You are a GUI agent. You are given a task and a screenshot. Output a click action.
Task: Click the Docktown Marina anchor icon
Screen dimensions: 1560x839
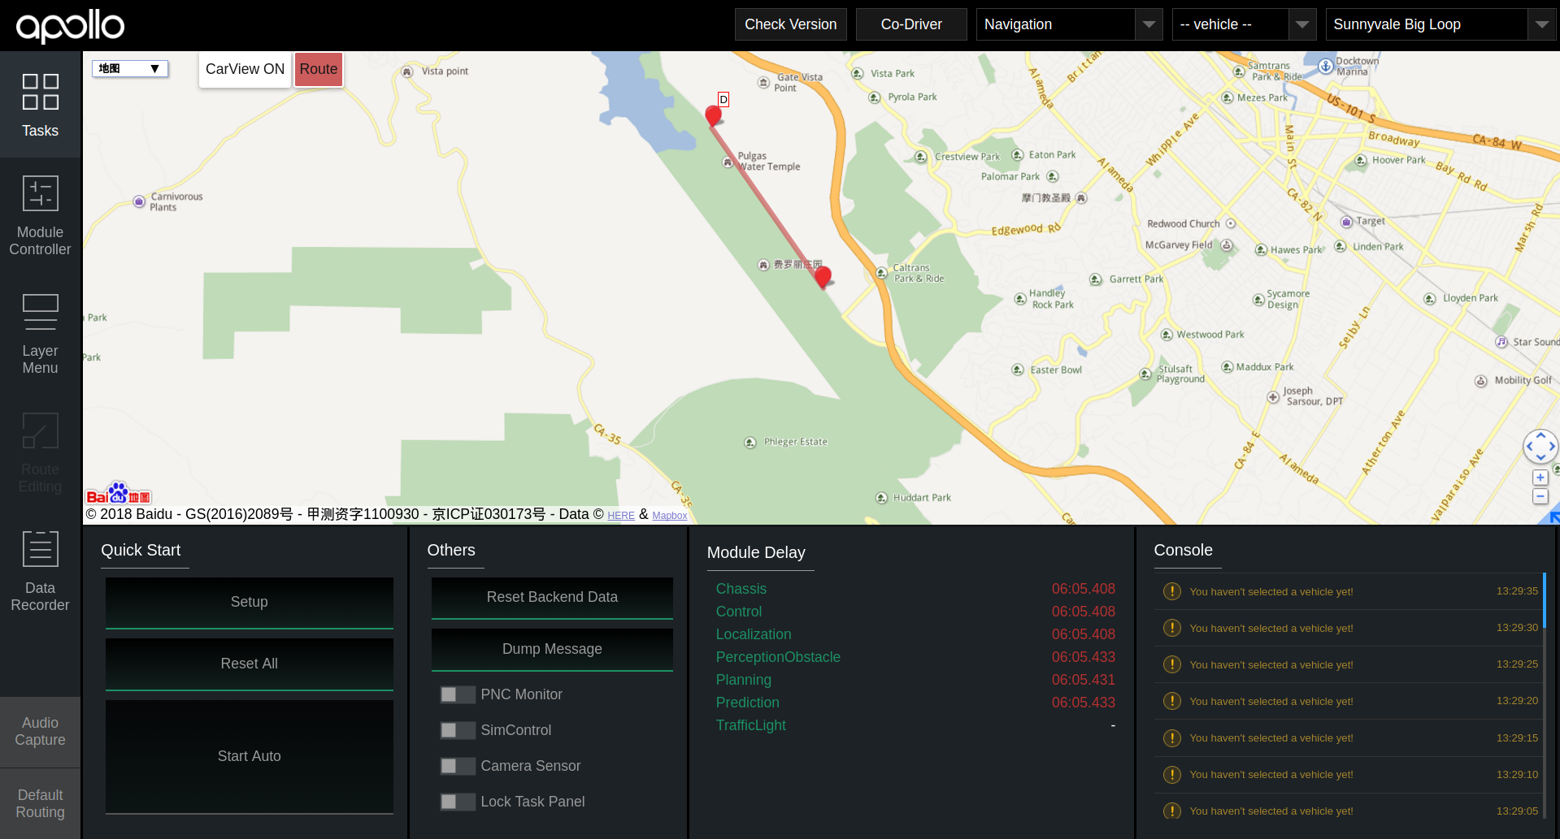coord(1326,66)
